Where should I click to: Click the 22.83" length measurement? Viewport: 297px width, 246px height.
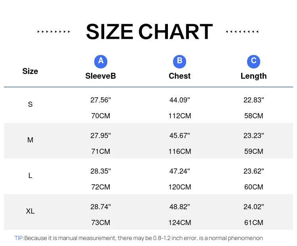coord(253,100)
